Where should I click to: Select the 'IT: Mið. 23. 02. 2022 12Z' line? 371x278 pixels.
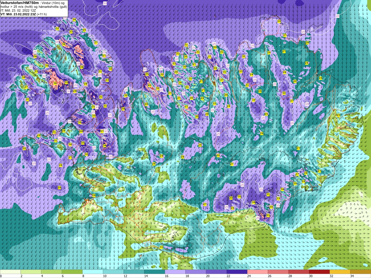click(18, 10)
